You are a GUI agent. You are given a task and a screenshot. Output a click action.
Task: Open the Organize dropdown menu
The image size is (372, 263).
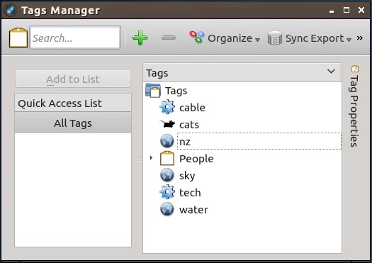pos(225,38)
